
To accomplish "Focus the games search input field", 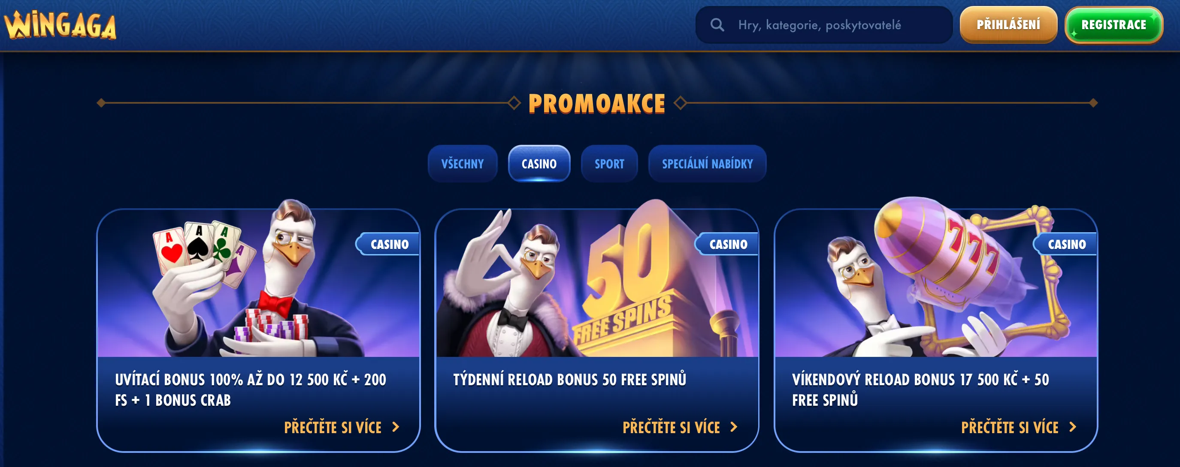I will point(823,25).
